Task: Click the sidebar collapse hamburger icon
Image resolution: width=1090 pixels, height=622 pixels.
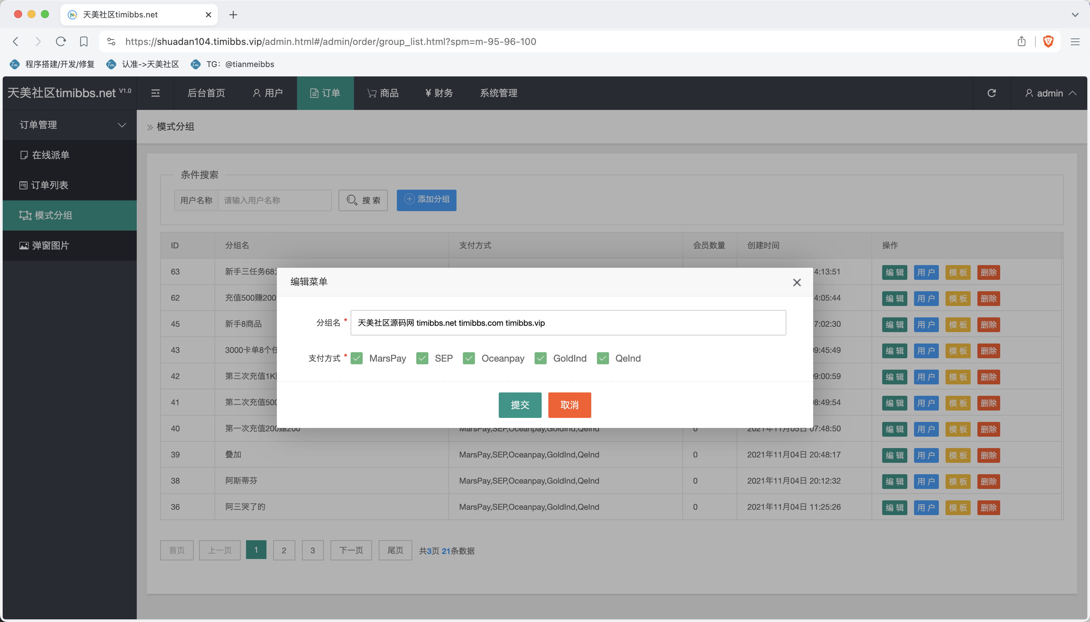Action: tap(156, 93)
